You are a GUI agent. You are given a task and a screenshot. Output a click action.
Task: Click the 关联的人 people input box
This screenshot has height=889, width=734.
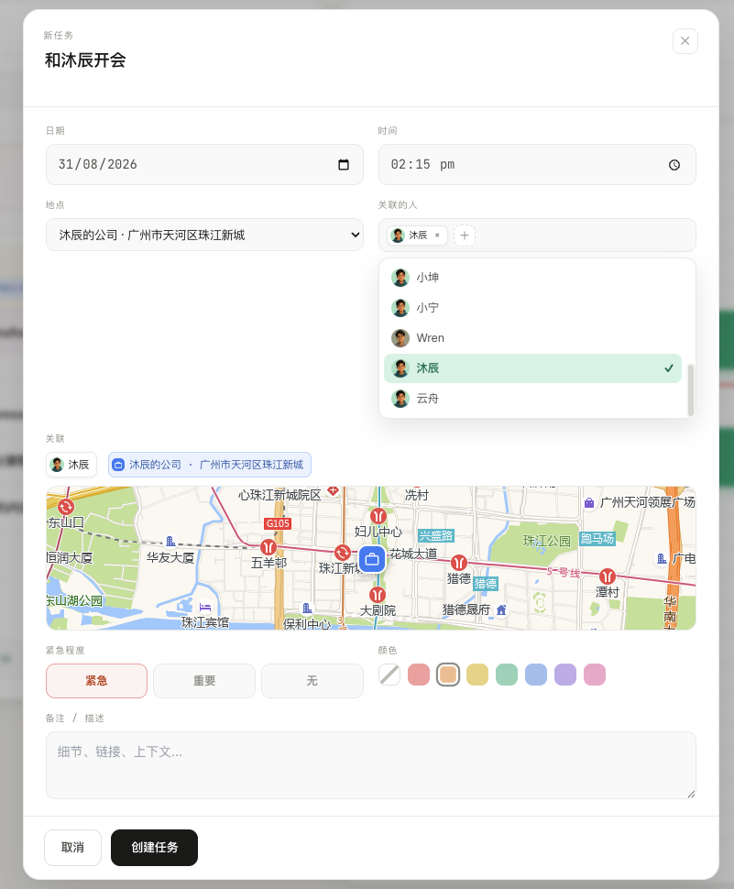[x=537, y=236]
